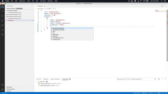Choose dataOutputSchema suggestion

pos(72,30)
